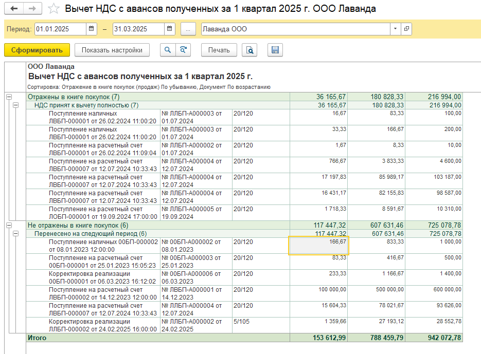Collapse 'Отражены в книге покупок' group
This screenshot has height=354, width=481.
[x=8, y=97]
